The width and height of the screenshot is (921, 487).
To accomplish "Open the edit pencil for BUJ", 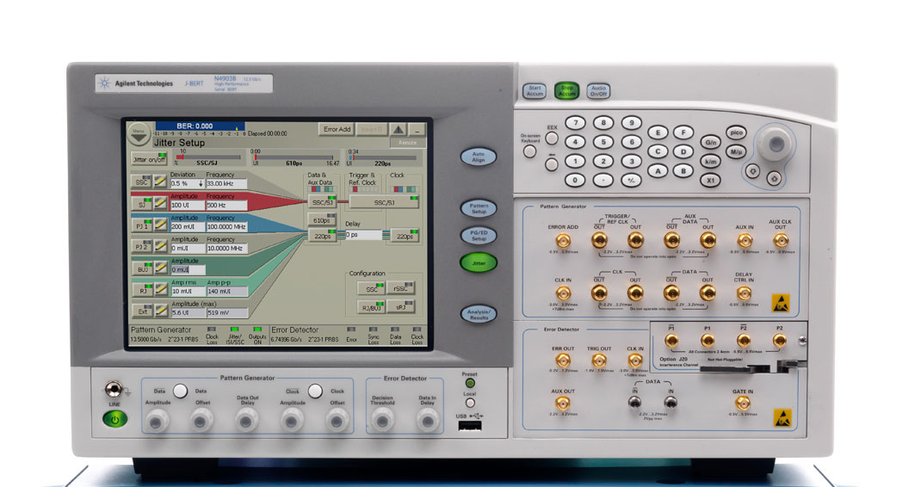I will (x=160, y=268).
